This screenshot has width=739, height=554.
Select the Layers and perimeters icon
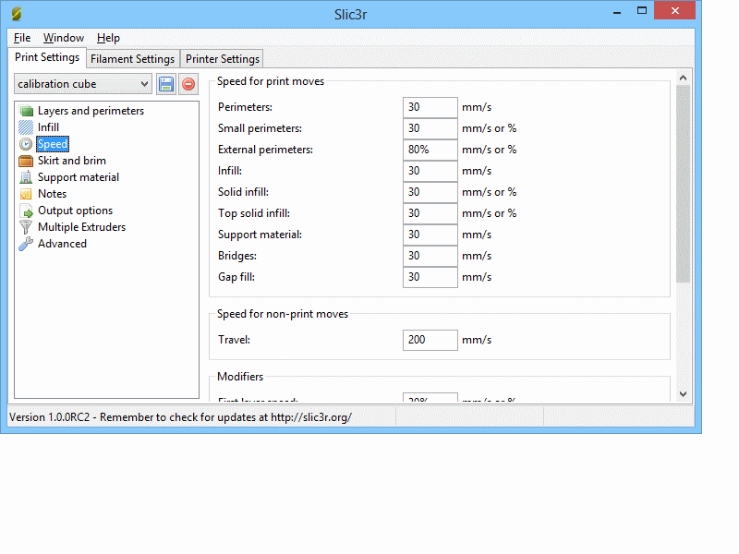click(x=26, y=111)
